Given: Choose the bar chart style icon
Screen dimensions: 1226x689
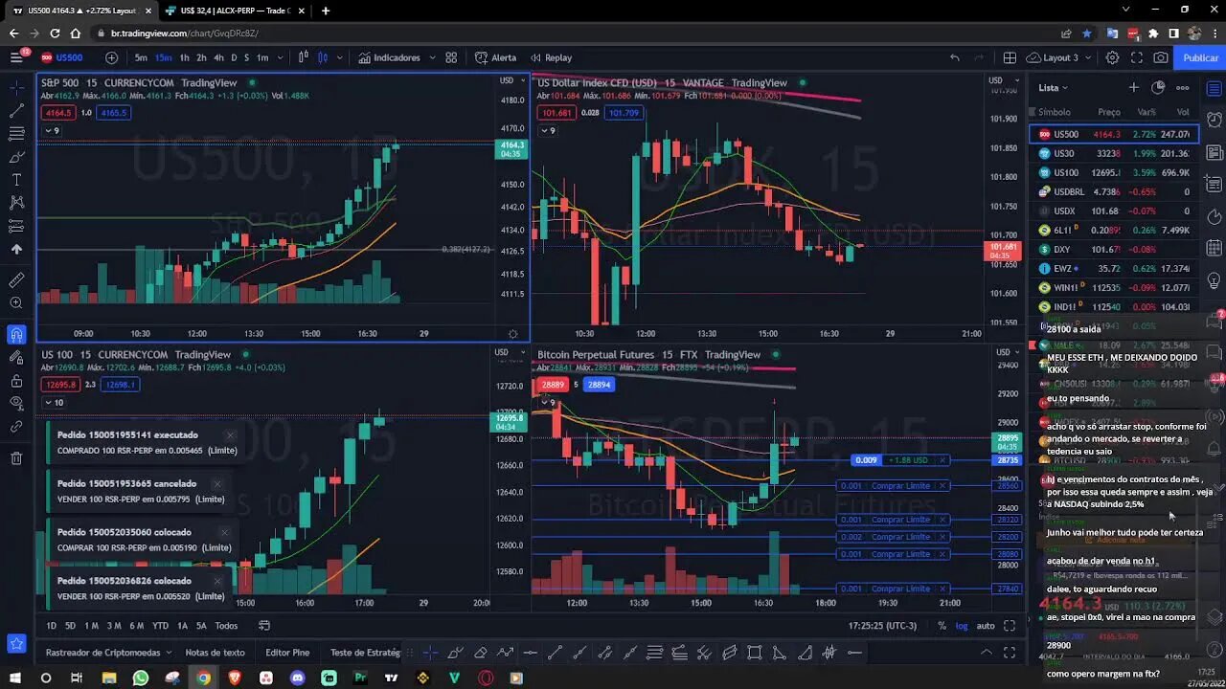Looking at the screenshot, I should [304, 57].
